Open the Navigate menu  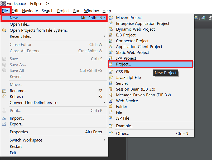click(30, 11)
